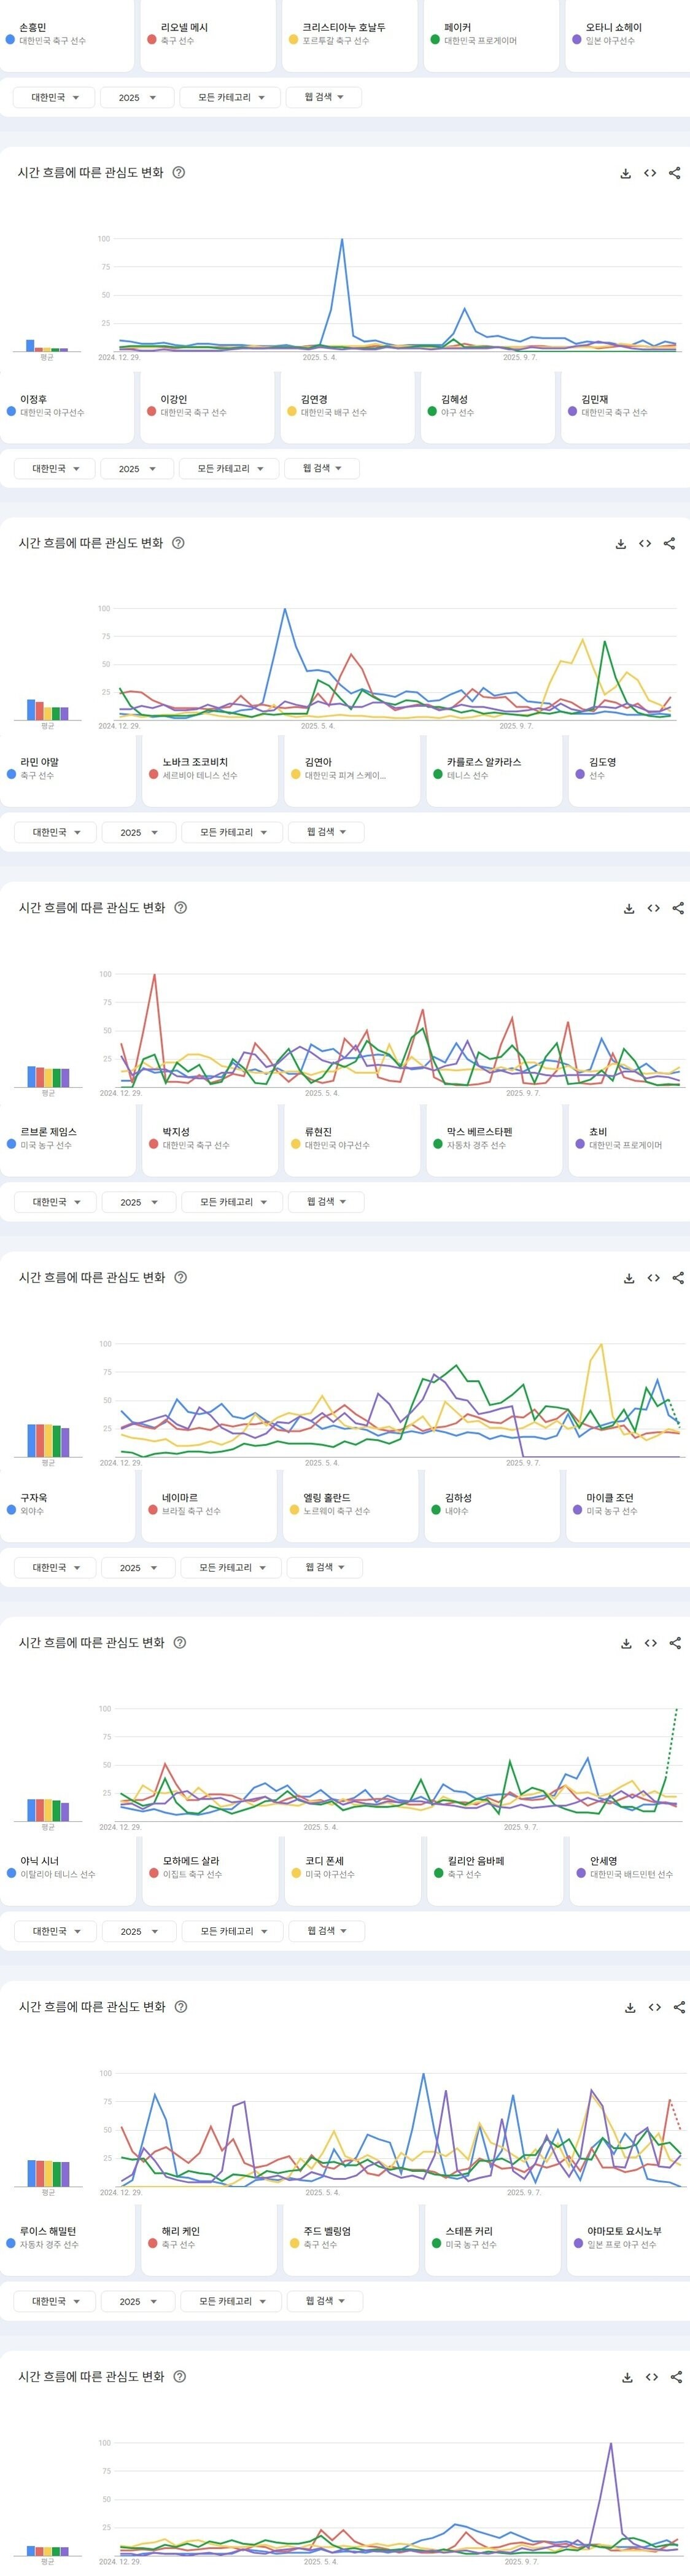Open the 모든 카테고리 dropdown under 라민 야말 cards
Viewport: 690px width, 2576px height.
click(x=232, y=832)
